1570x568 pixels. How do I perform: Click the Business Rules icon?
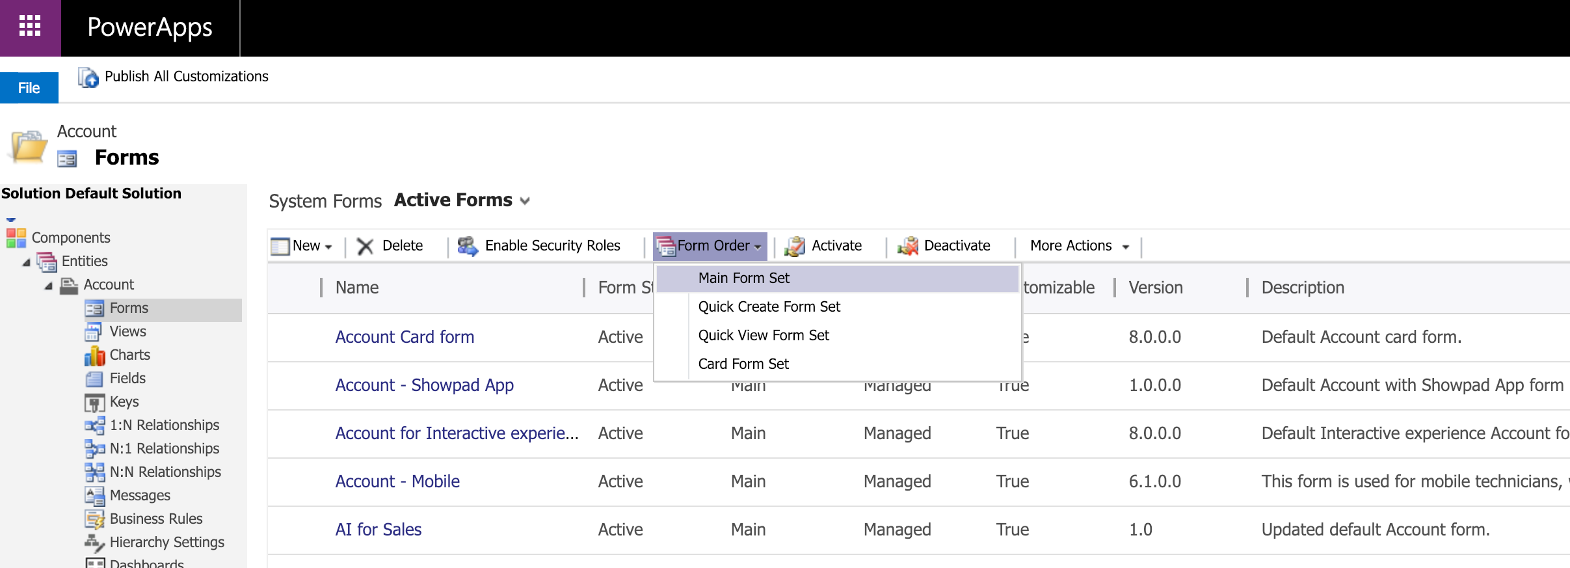click(x=94, y=519)
